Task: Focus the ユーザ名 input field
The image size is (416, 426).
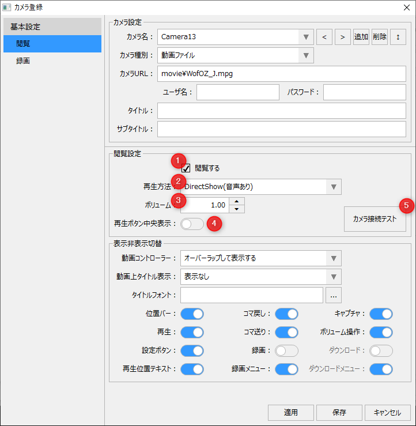Action: pos(238,92)
